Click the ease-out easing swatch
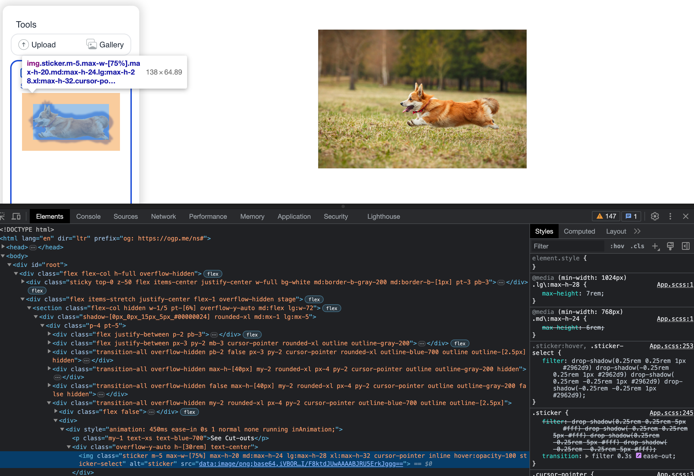 click(x=638, y=455)
